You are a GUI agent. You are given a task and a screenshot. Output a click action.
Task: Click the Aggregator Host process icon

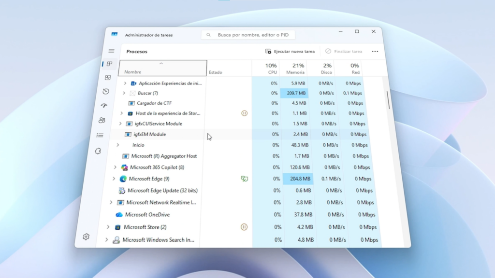126,156
